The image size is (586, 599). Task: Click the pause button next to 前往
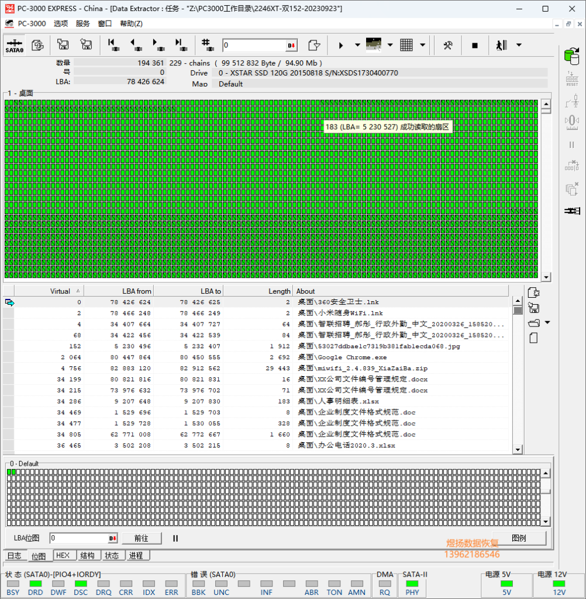click(x=175, y=538)
